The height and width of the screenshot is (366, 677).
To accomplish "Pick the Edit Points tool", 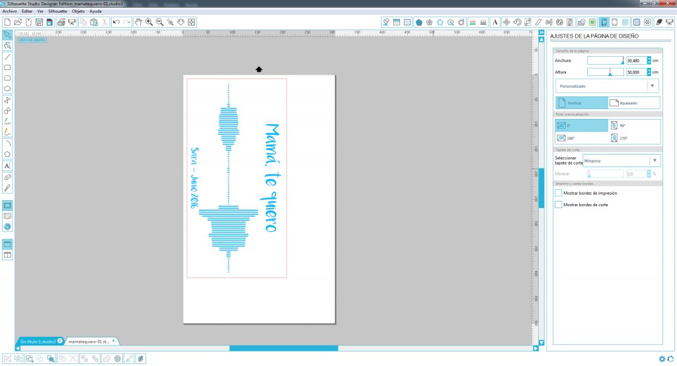I will 7,46.
